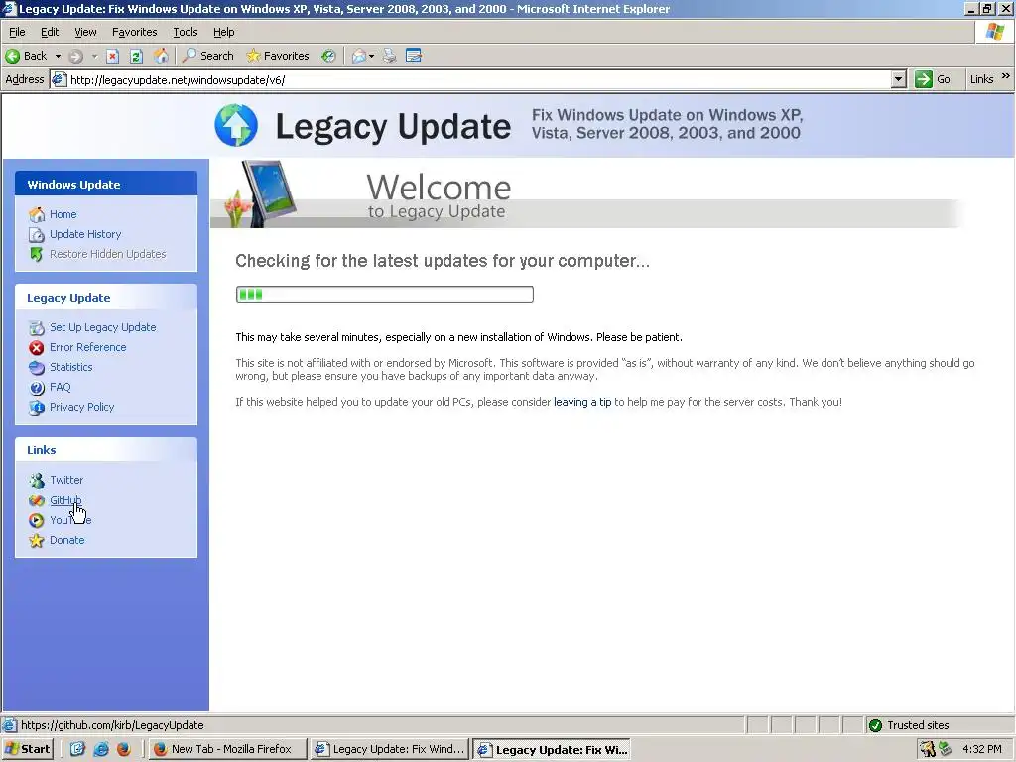Open the Donate link
The width and height of the screenshot is (1016, 762).
pos(67,540)
